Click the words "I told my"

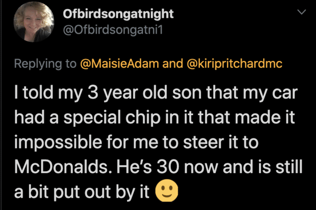pyautogui.click(x=49, y=93)
